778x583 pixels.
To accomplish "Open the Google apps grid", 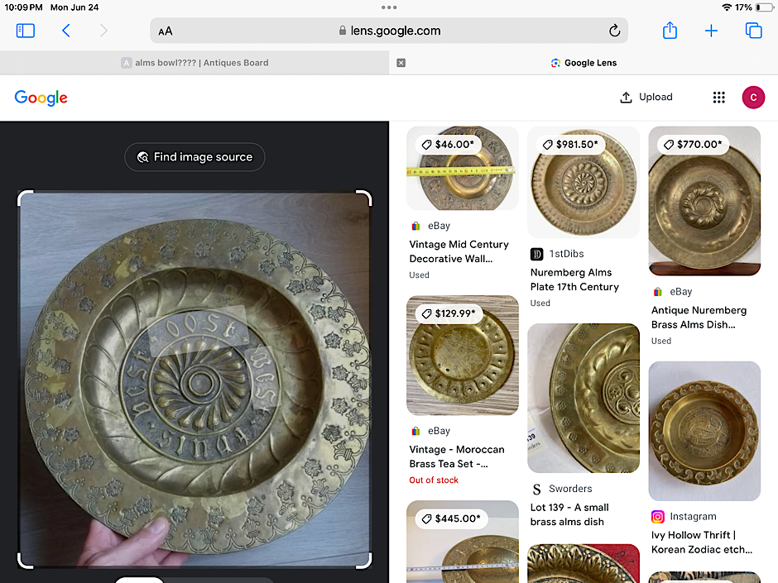I will coord(718,98).
